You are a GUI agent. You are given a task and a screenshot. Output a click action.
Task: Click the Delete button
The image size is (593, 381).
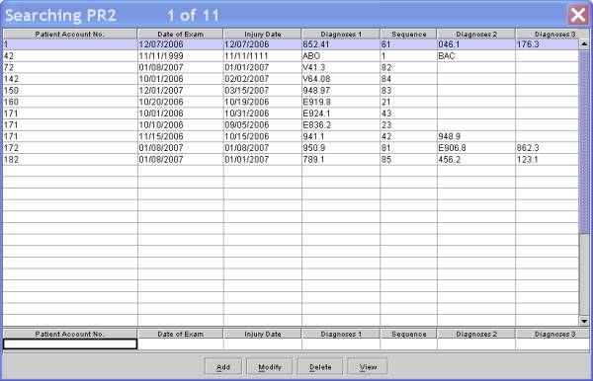pos(320,366)
